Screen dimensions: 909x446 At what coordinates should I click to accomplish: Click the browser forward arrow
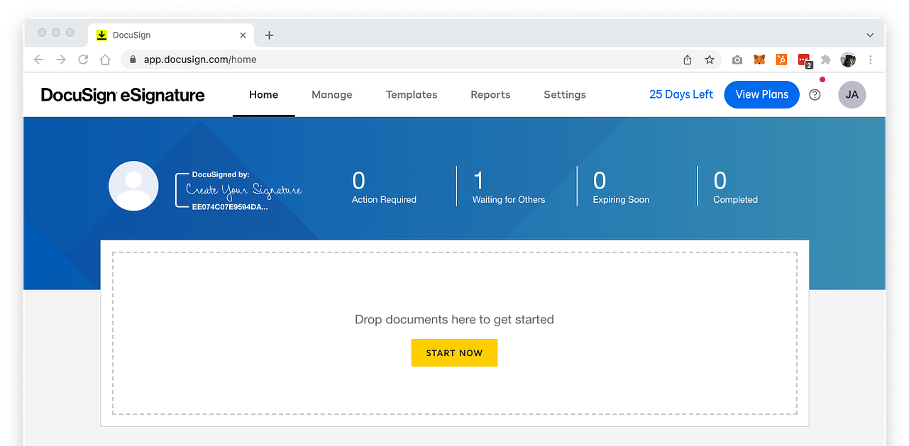tap(61, 60)
